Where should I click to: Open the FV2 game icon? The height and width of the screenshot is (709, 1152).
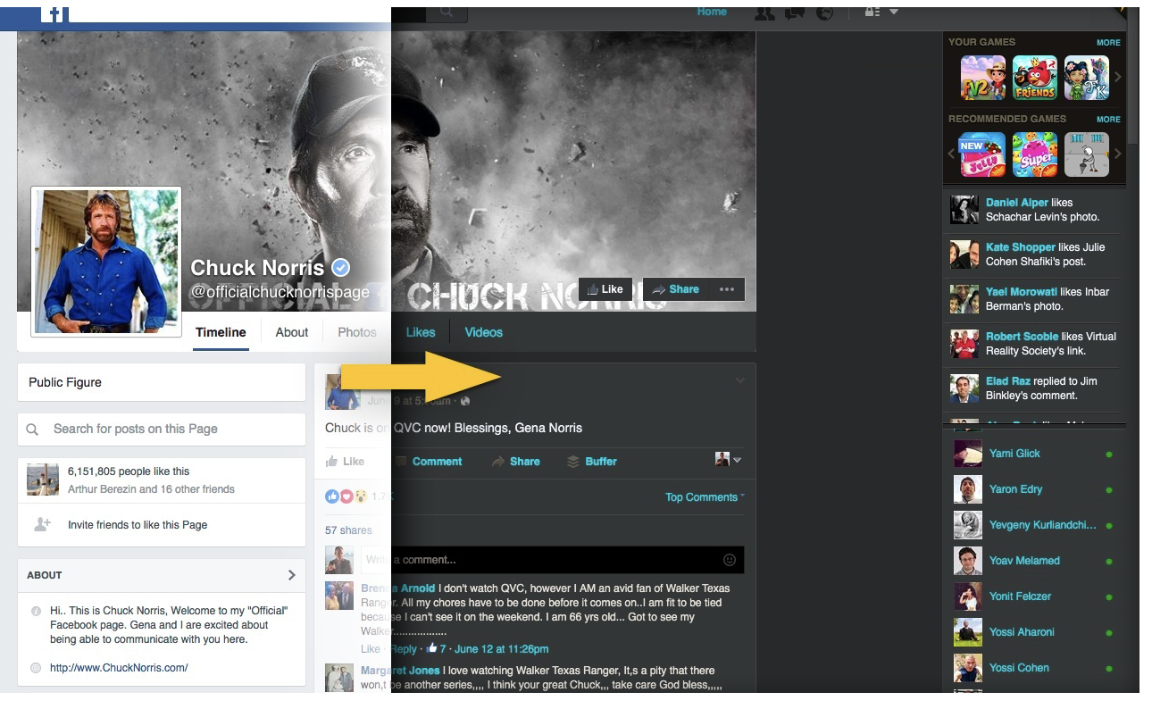pos(983,78)
